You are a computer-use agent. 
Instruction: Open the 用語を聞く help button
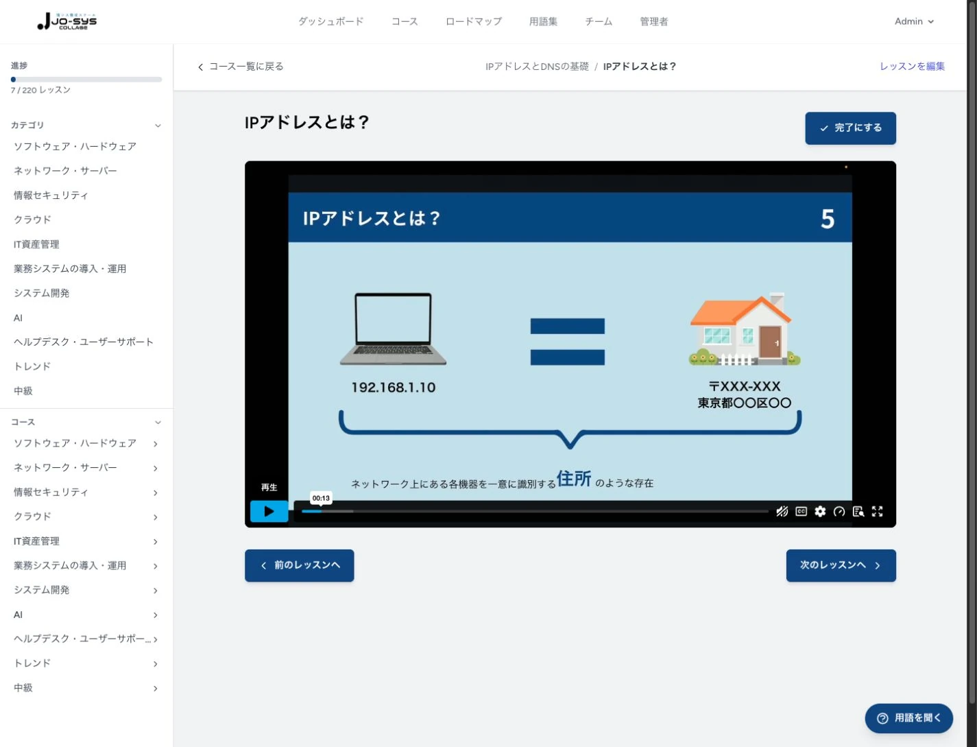tap(909, 718)
